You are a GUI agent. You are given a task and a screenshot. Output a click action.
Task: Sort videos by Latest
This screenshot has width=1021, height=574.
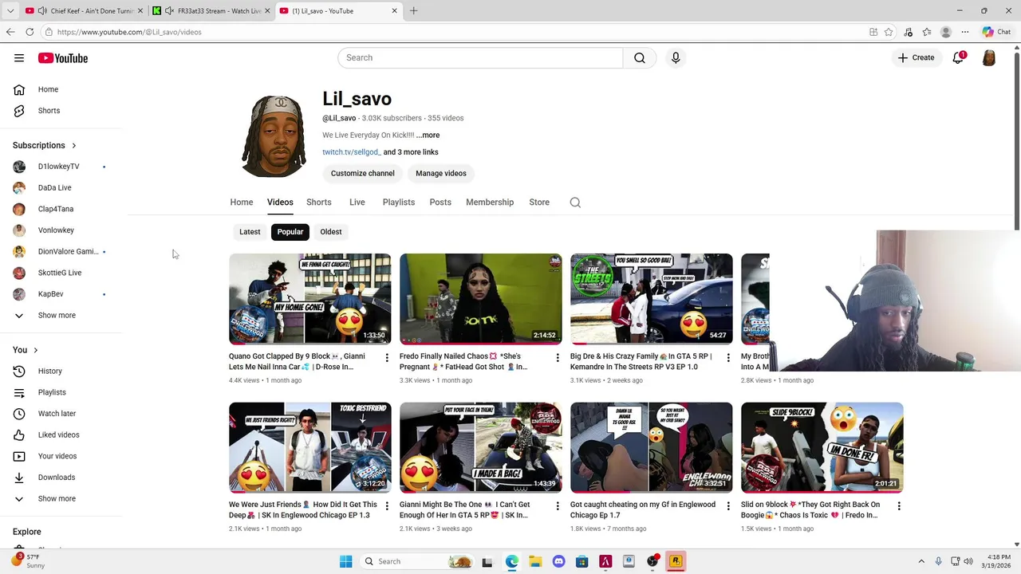click(250, 232)
